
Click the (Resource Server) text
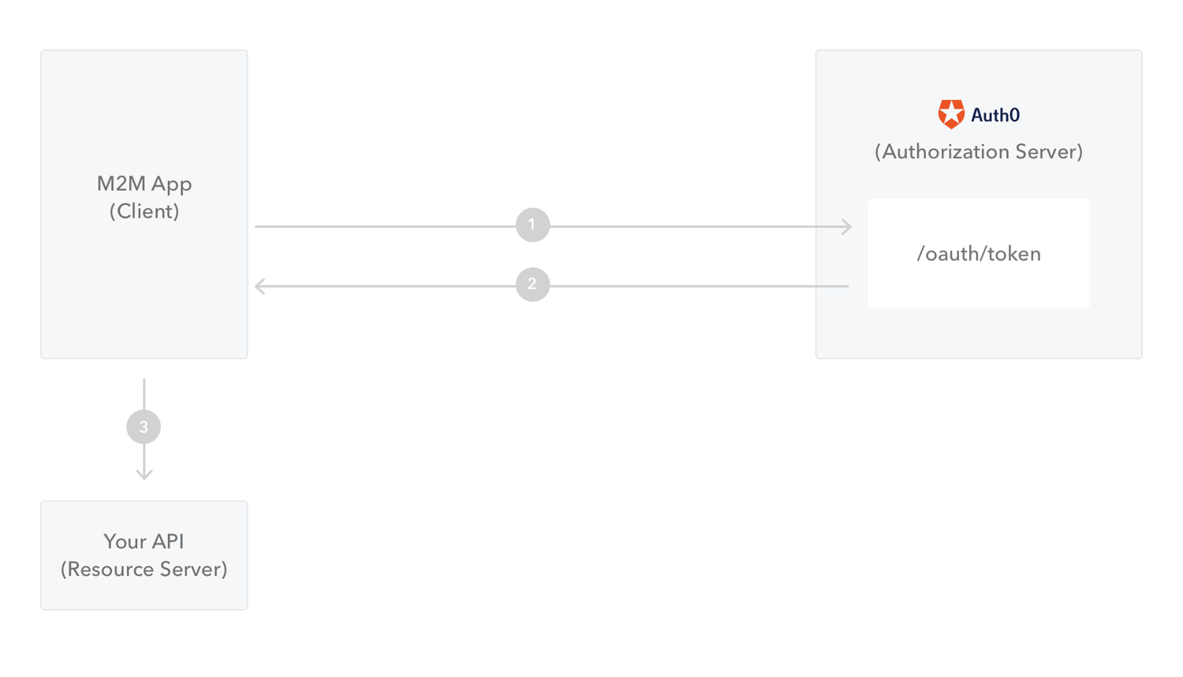click(x=144, y=569)
